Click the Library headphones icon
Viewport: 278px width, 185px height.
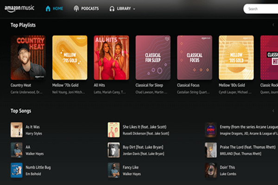pyautogui.click(x=112, y=9)
